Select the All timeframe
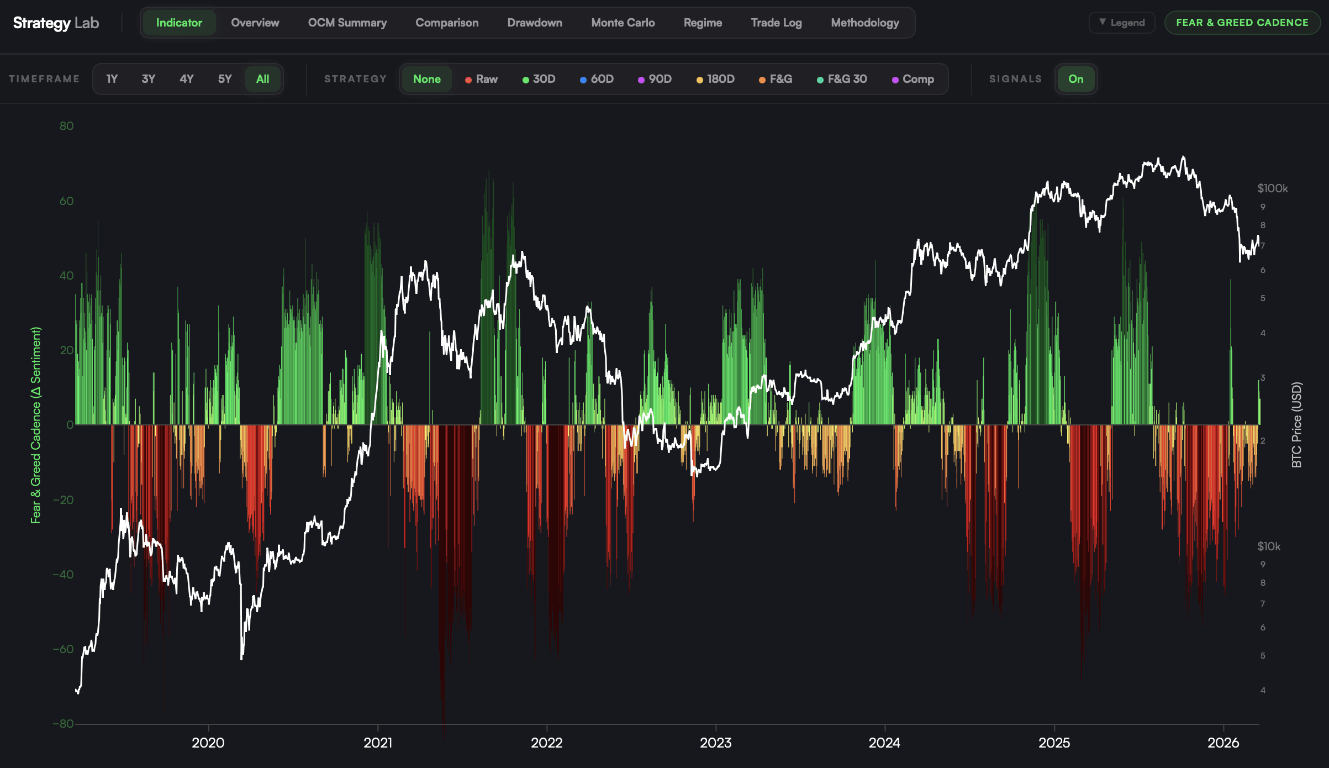The width and height of the screenshot is (1329, 768). coord(263,79)
